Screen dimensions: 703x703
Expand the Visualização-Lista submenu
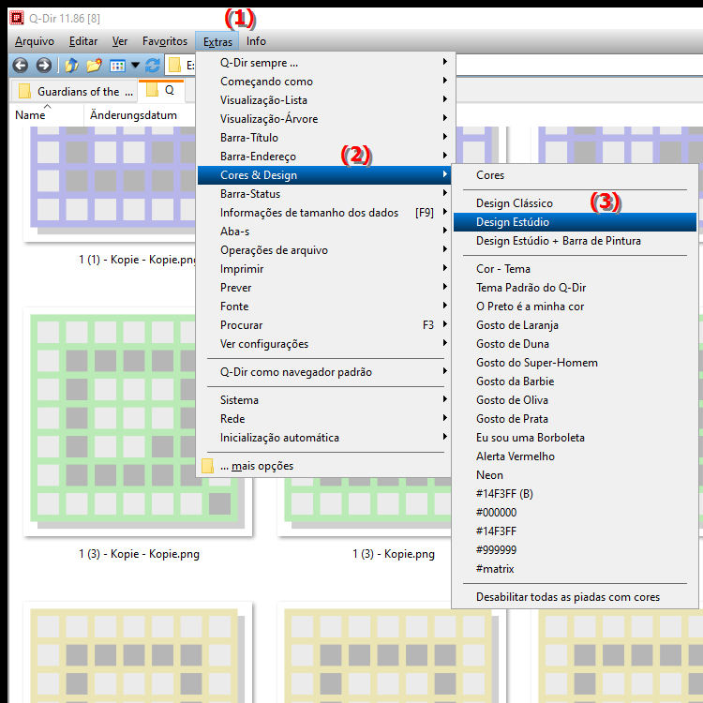[323, 100]
